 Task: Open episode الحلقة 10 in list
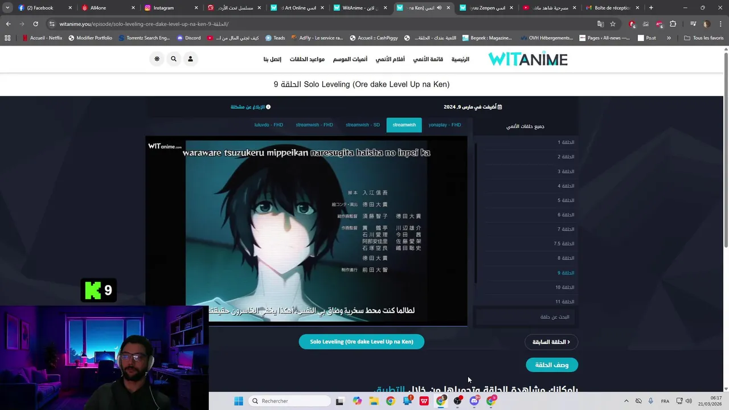coord(565,288)
